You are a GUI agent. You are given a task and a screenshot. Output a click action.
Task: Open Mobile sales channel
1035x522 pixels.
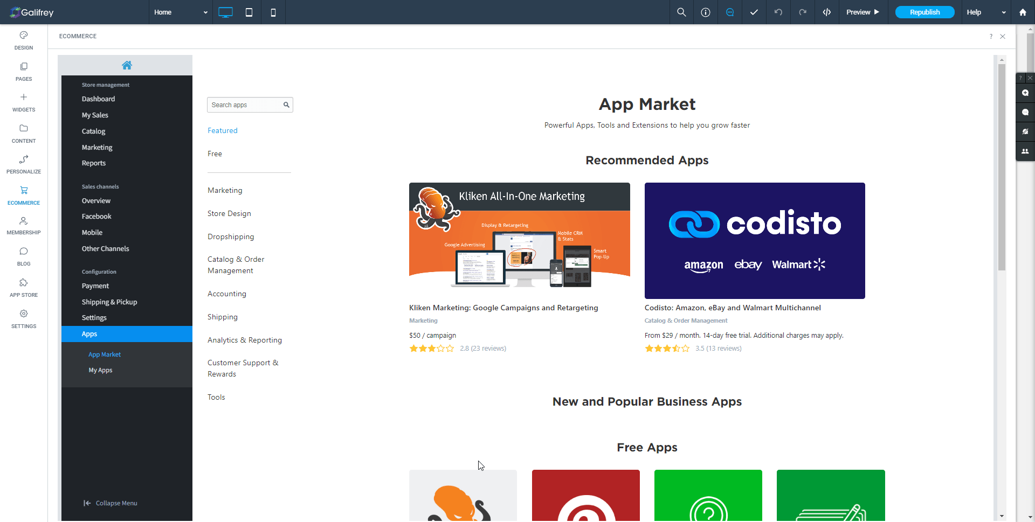(x=92, y=233)
